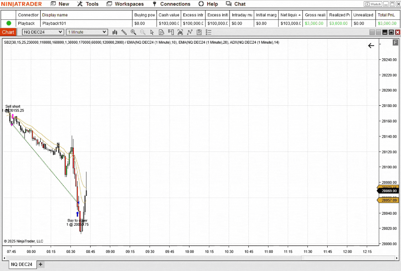Switch to the NQ DEC24 chart tab
Image resolution: width=401 pixels, height=271 pixels.
click(x=22, y=264)
